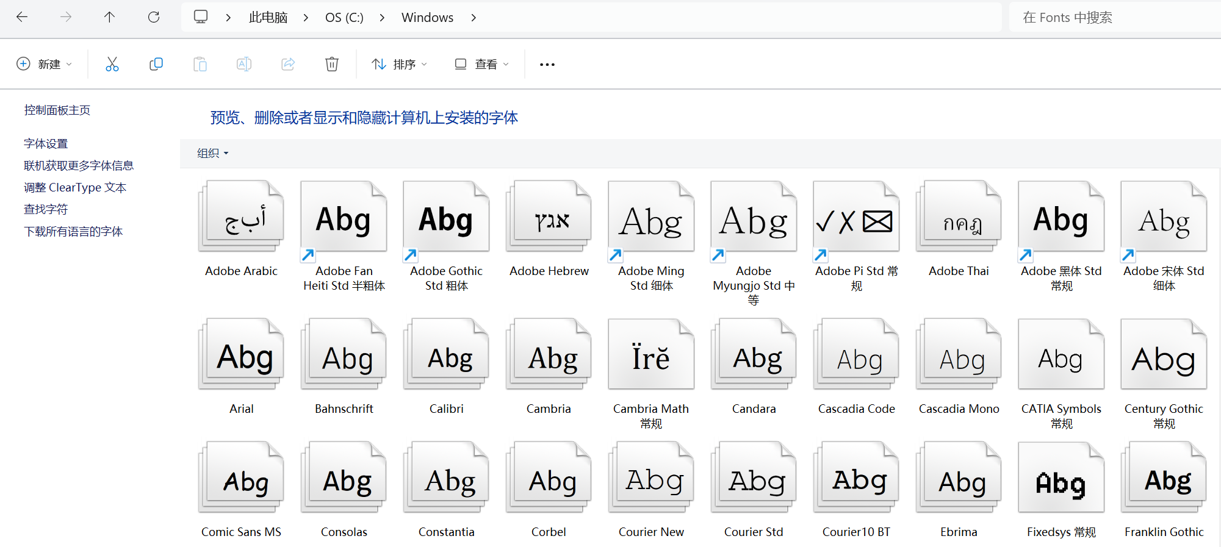Select the Adobe Thai font icon

coord(959,216)
